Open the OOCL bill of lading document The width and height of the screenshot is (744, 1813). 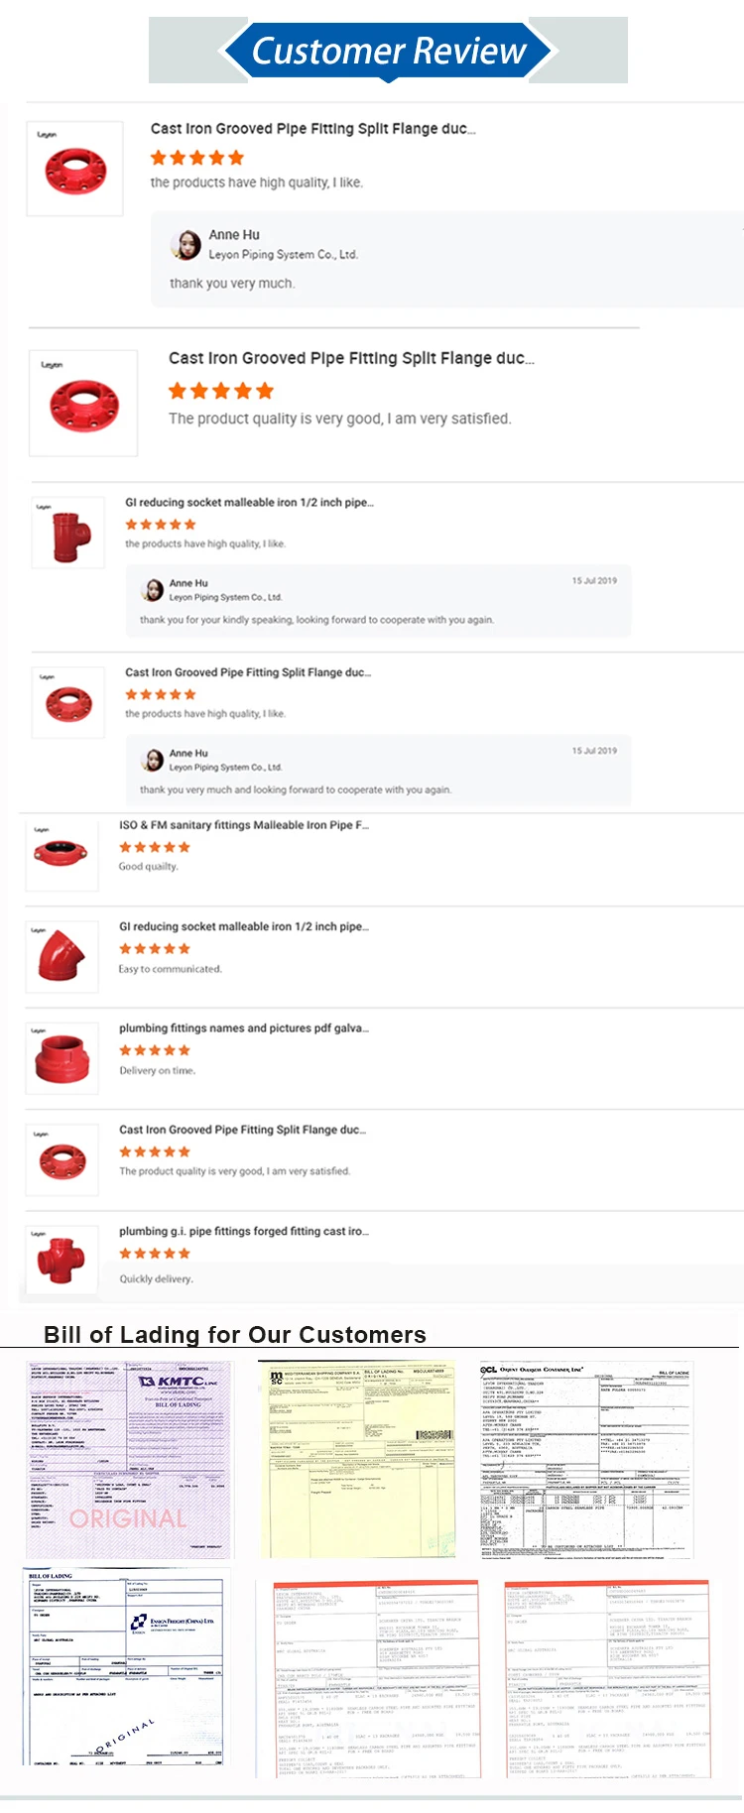pyautogui.click(x=586, y=1459)
